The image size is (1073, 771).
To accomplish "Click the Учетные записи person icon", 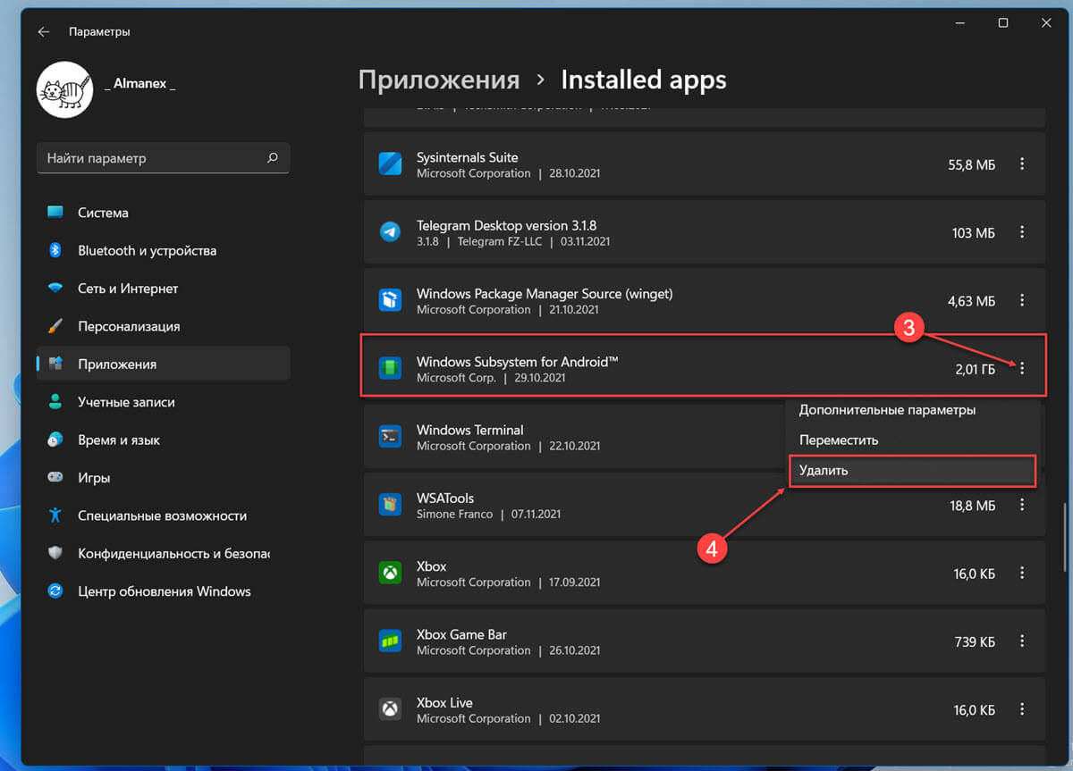I will point(55,402).
